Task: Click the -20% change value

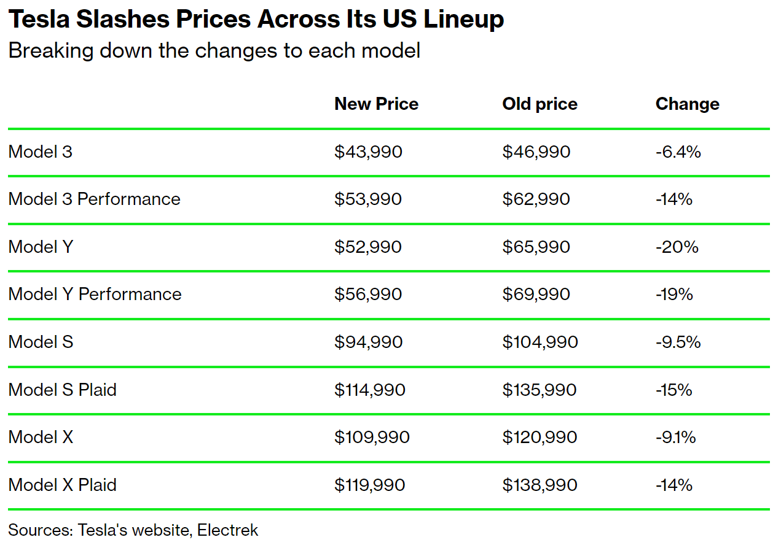Action: (x=677, y=247)
